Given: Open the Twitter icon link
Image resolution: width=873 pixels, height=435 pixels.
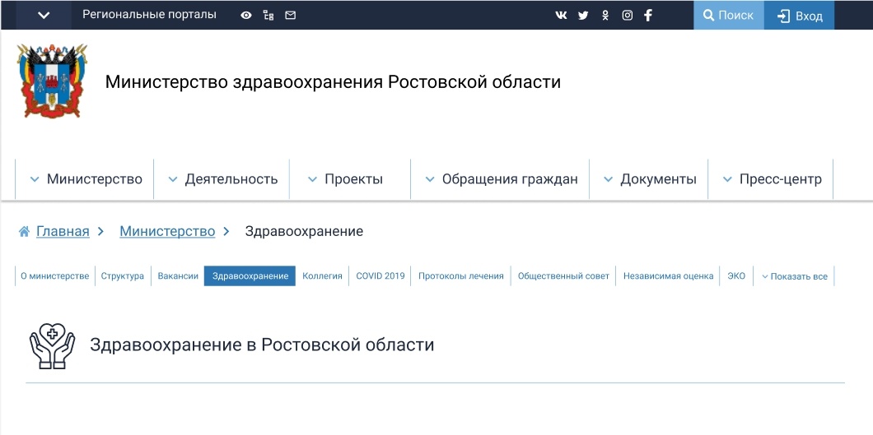Looking at the screenshot, I should [583, 15].
